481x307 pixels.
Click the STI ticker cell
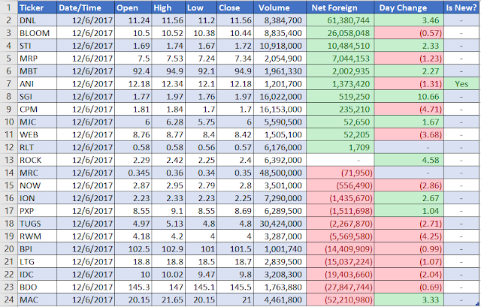click(x=37, y=46)
